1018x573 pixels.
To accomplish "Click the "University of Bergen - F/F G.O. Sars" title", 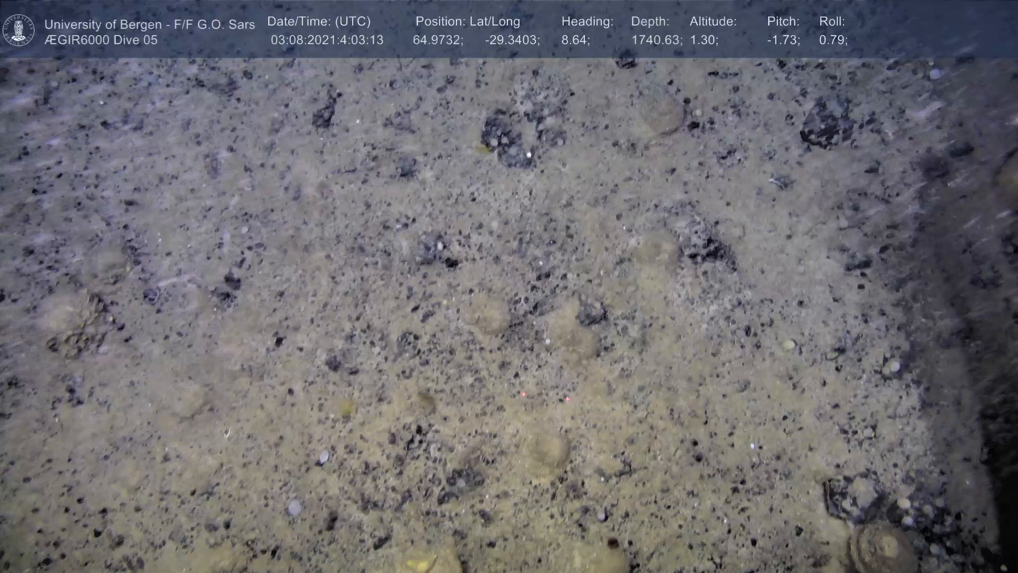I will coord(150,24).
